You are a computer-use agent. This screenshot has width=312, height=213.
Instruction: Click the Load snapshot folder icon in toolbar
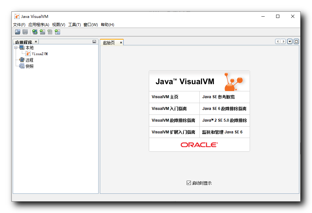point(18,32)
